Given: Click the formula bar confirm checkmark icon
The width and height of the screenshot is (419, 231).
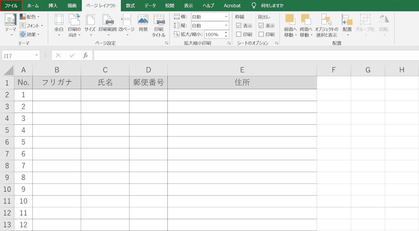Looking at the screenshot, I should tap(72, 55).
